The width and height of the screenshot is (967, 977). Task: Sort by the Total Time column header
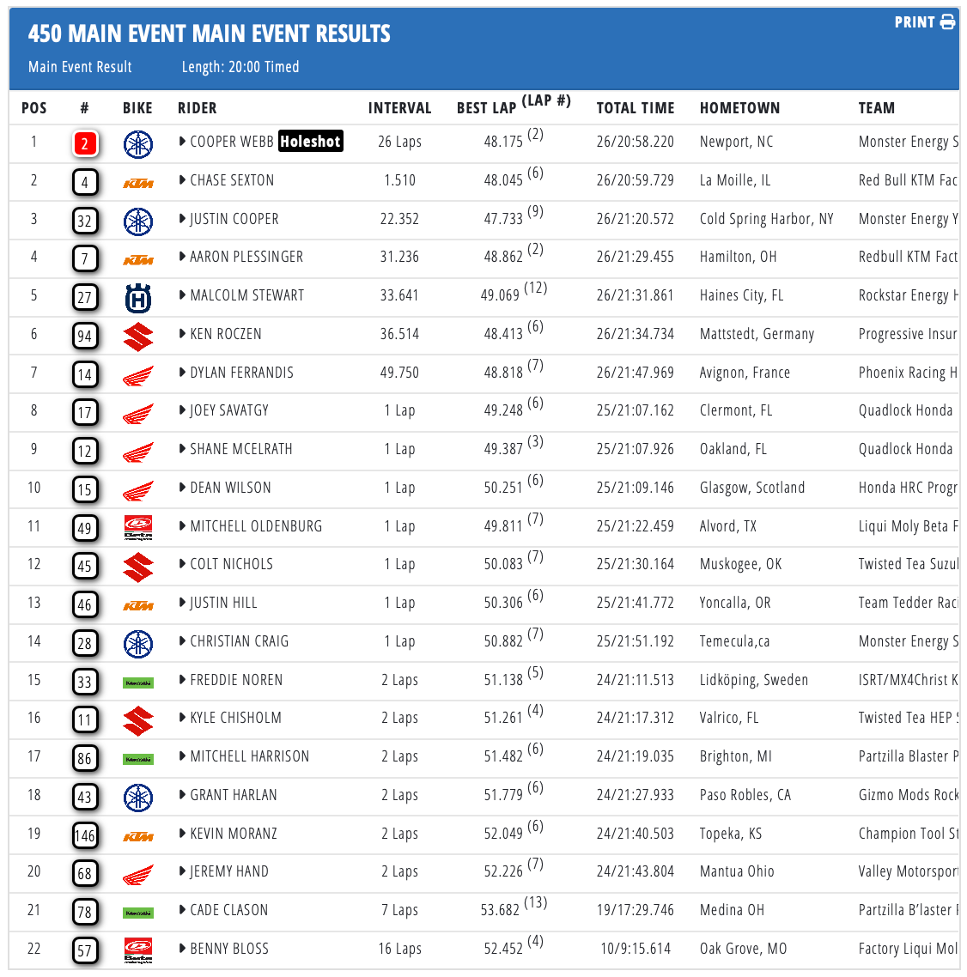pos(636,108)
